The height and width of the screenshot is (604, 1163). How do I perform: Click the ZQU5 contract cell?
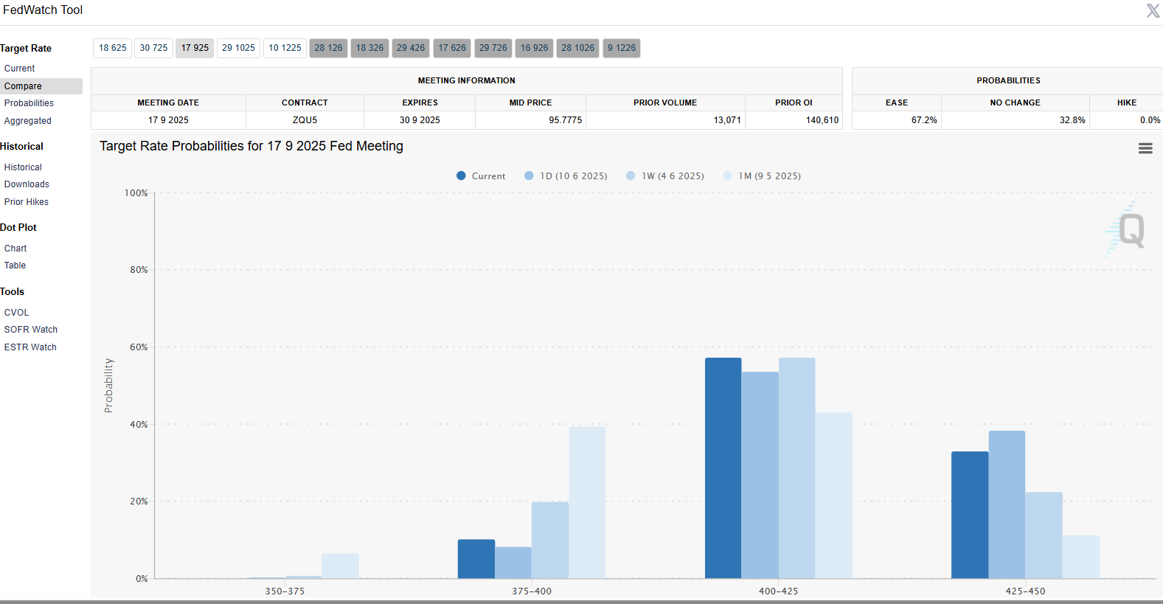[x=305, y=120]
